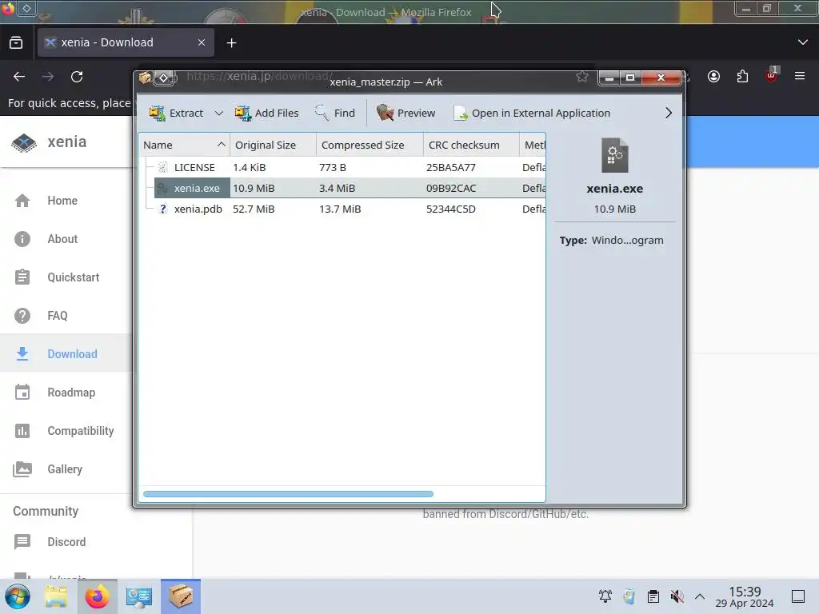Toggle muted volume in system tray

tap(677, 596)
